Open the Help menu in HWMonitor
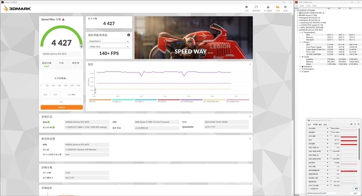Viewport: 362px width, 196px height. pos(314,6)
